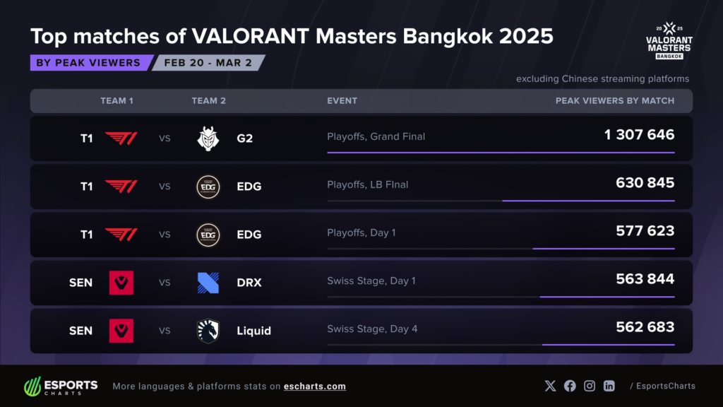Click the Esports Charts logo
Viewport: 723px width, 407px height.
61,387
